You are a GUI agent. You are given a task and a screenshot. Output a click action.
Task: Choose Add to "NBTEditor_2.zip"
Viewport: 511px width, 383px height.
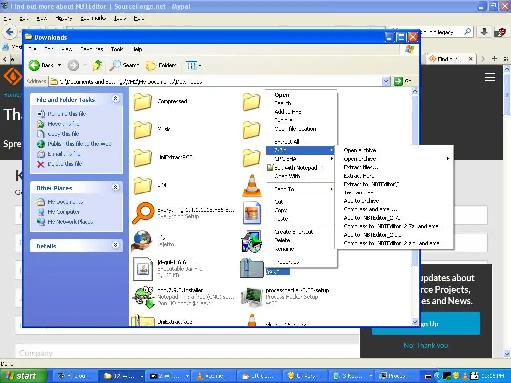coord(394,235)
